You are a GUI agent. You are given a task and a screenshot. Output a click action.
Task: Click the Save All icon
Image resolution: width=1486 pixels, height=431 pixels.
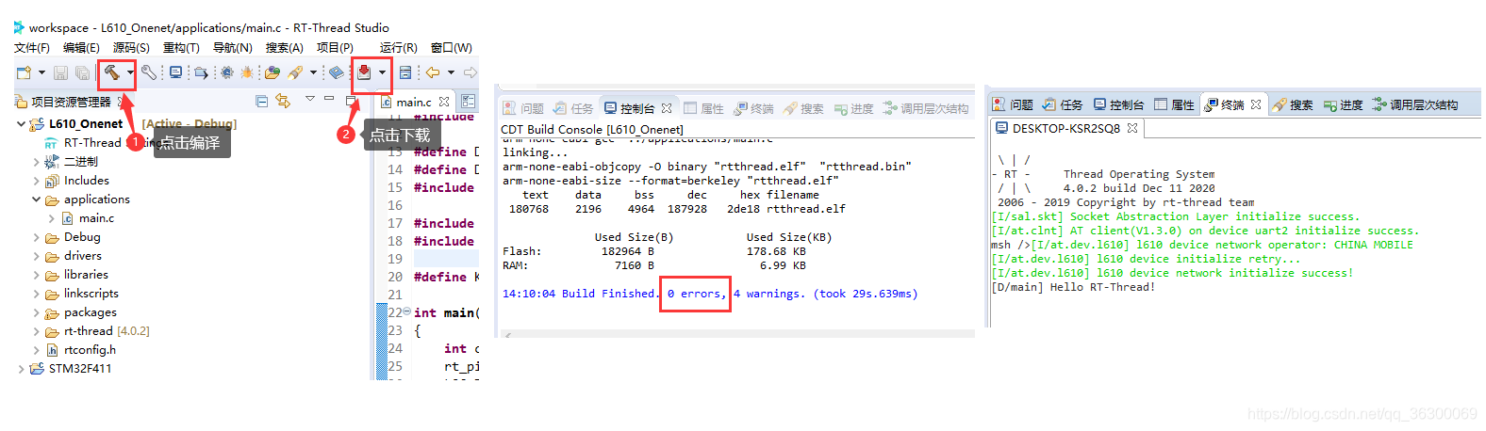[x=82, y=72]
